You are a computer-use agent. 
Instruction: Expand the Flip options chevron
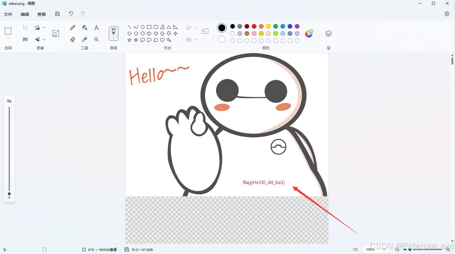click(x=44, y=39)
